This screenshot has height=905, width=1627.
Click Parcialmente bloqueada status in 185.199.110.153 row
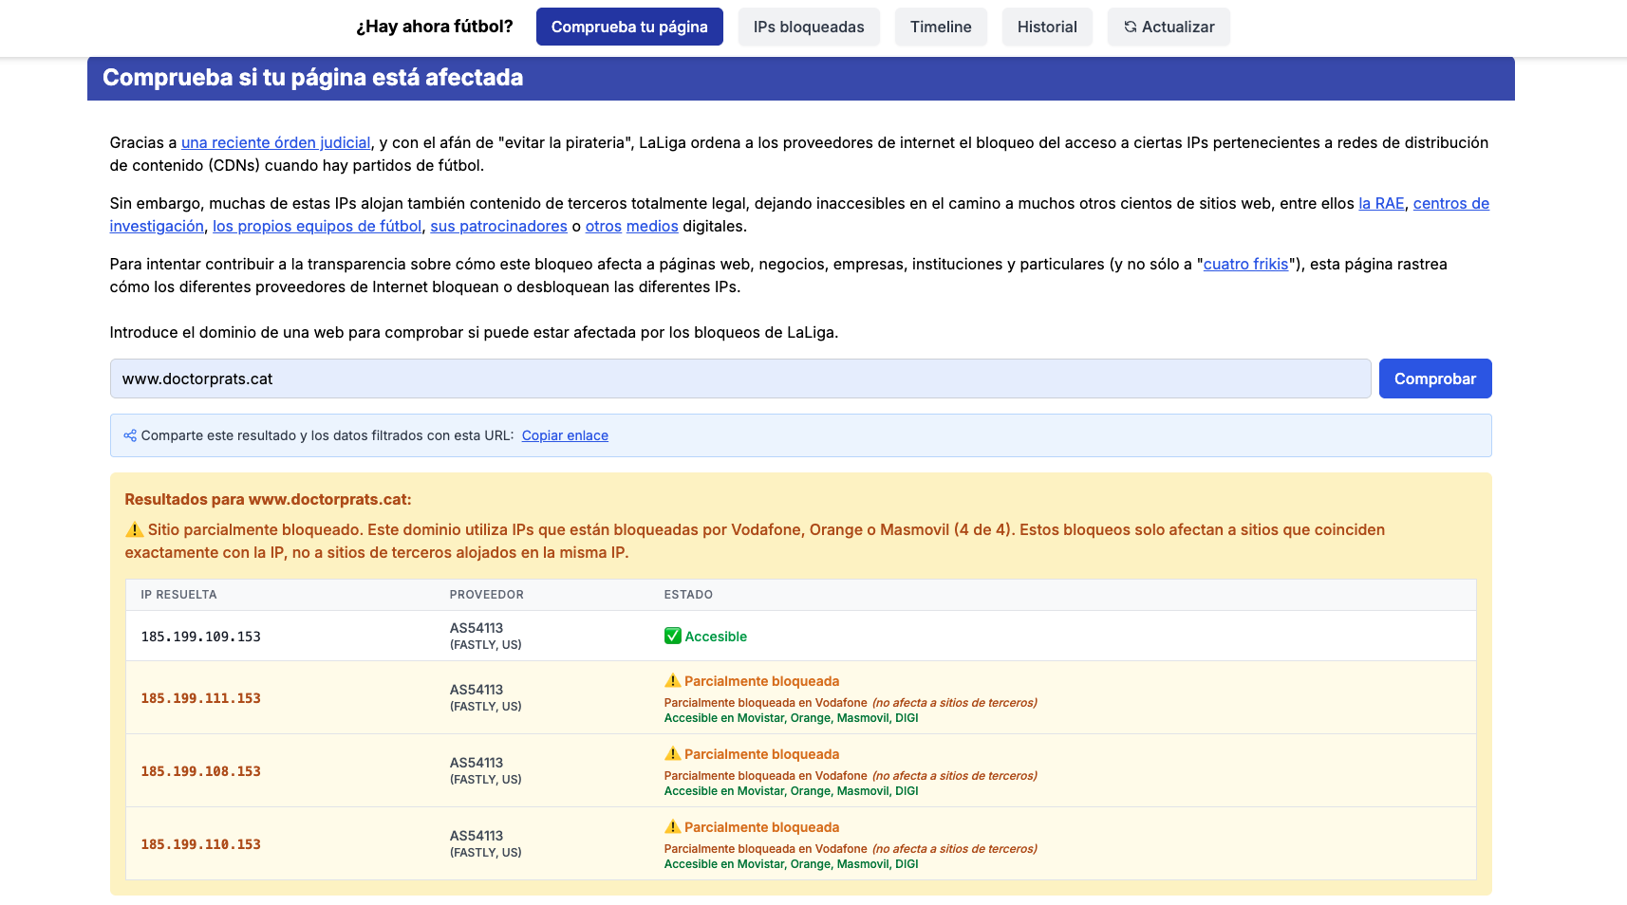761,827
